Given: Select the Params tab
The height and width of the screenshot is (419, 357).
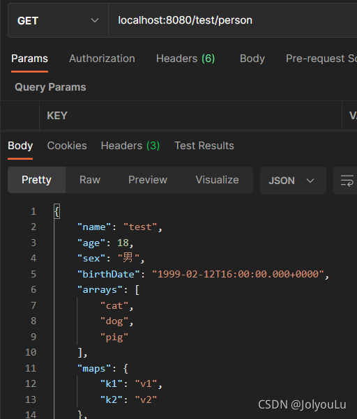Looking at the screenshot, I should pos(29,59).
